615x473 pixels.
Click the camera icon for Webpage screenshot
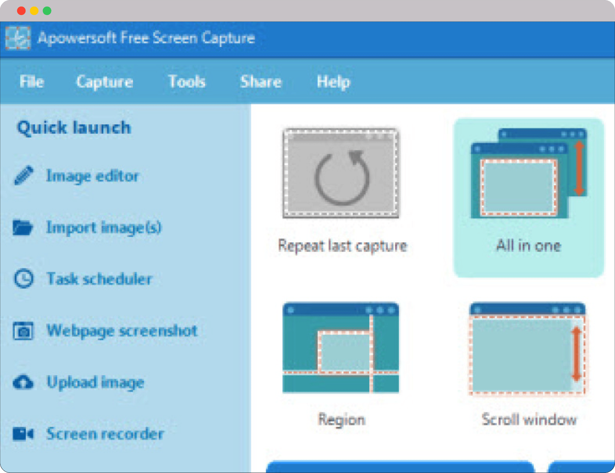pyautogui.click(x=23, y=331)
